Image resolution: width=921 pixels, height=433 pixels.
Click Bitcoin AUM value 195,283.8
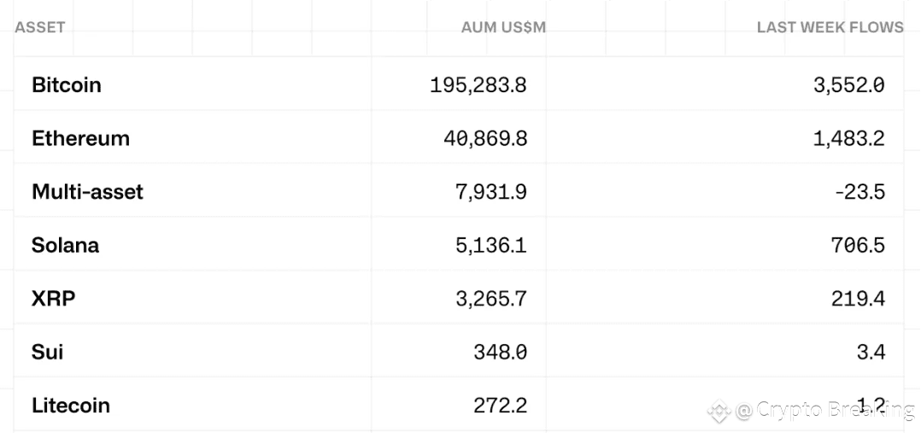click(x=478, y=85)
